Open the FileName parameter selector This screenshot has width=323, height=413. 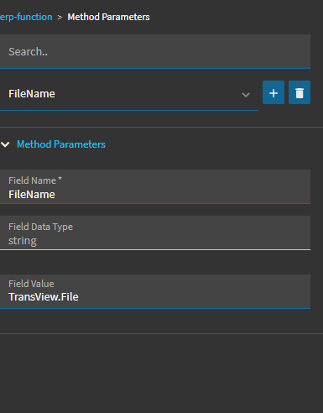coord(129,94)
